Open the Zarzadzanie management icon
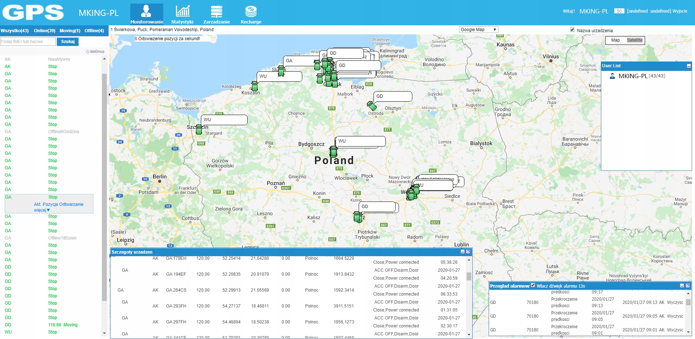This screenshot has height=339, width=695. pos(216,11)
